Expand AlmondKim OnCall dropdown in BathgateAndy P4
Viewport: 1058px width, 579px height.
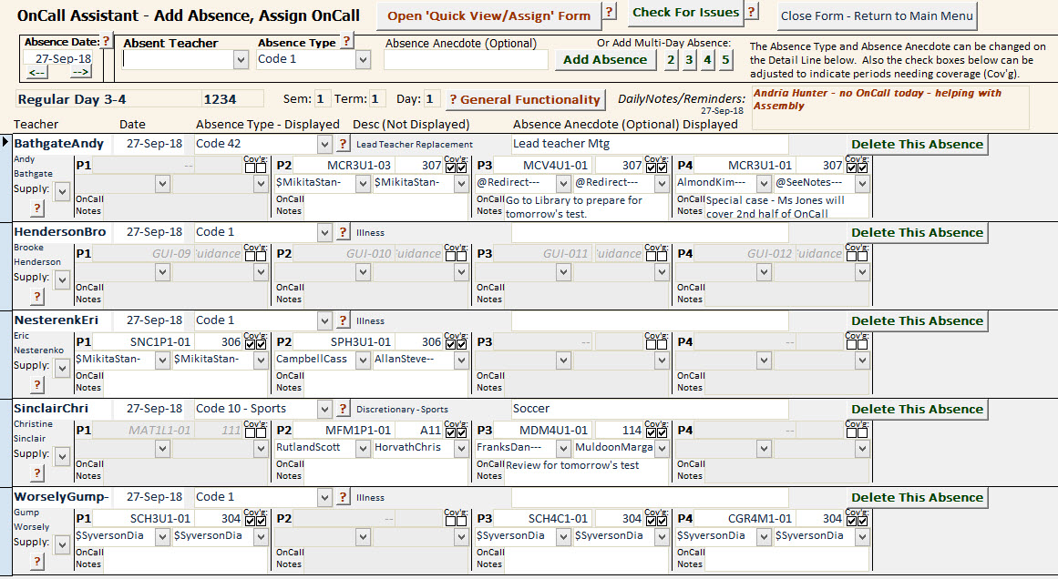pyautogui.click(x=764, y=183)
